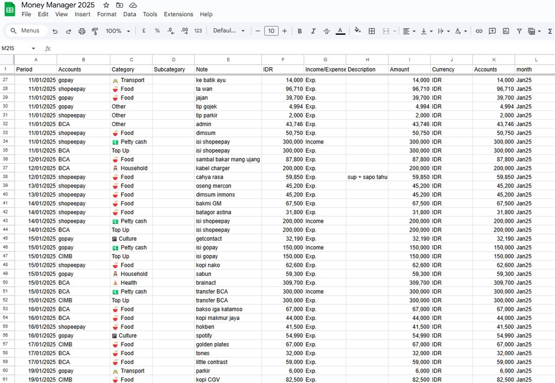Click the font size field showing 10
This screenshot has height=383, width=555.
click(x=271, y=31)
